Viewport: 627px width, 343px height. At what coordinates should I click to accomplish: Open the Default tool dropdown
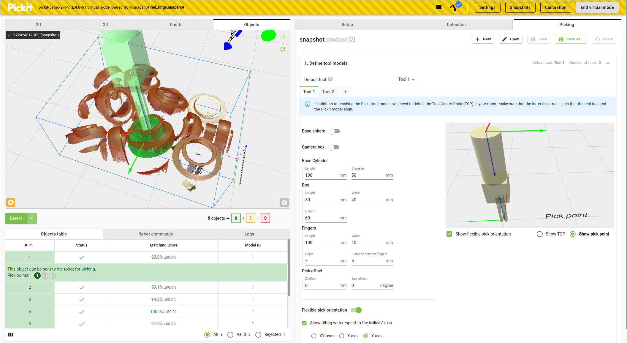point(407,79)
